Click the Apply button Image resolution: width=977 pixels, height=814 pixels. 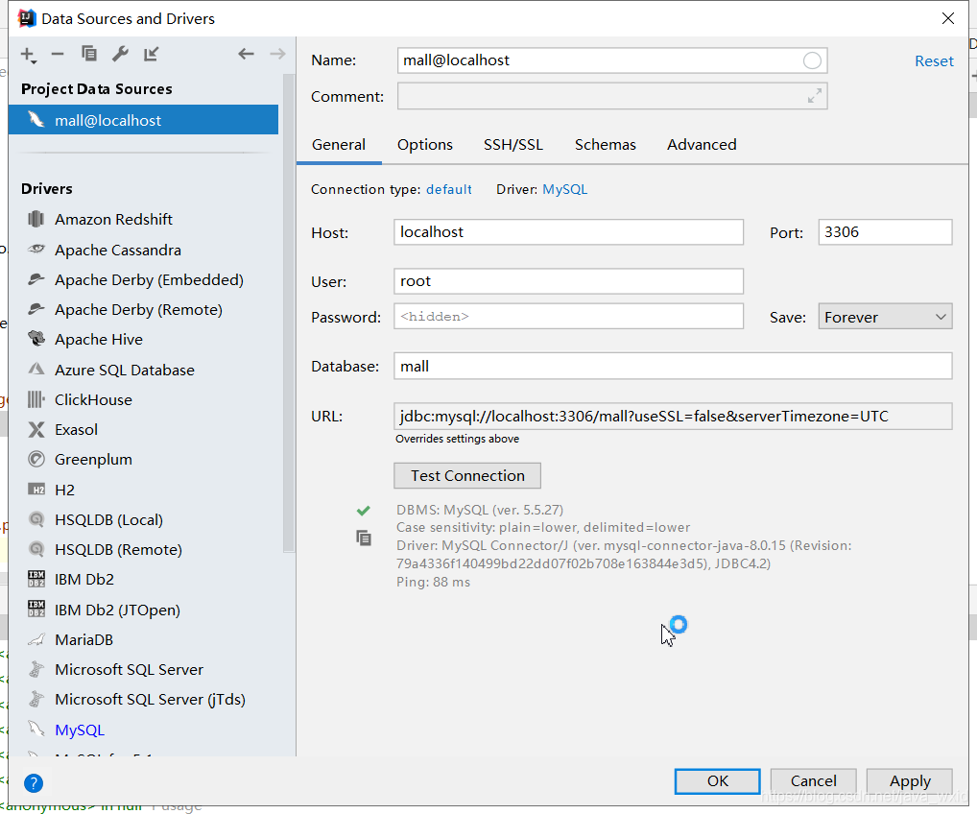click(910, 781)
